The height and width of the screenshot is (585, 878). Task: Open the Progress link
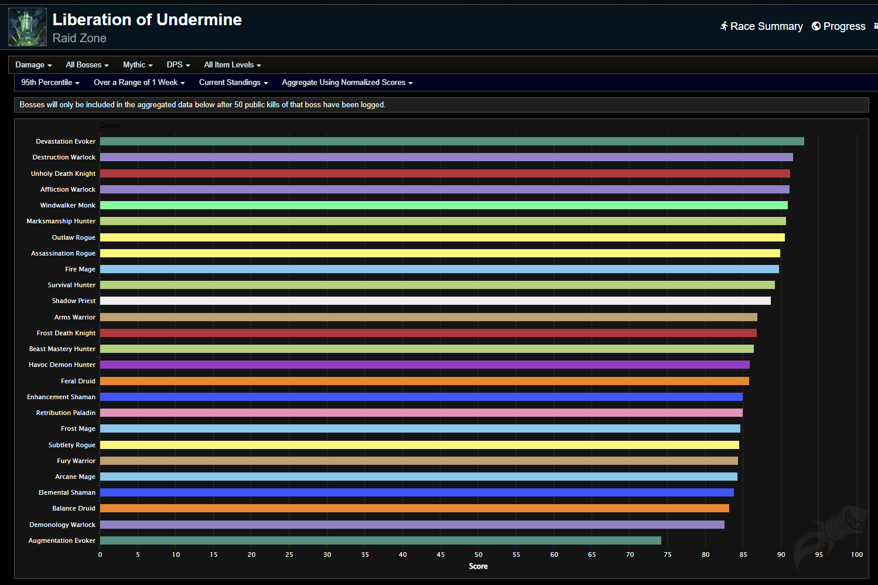(x=844, y=26)
